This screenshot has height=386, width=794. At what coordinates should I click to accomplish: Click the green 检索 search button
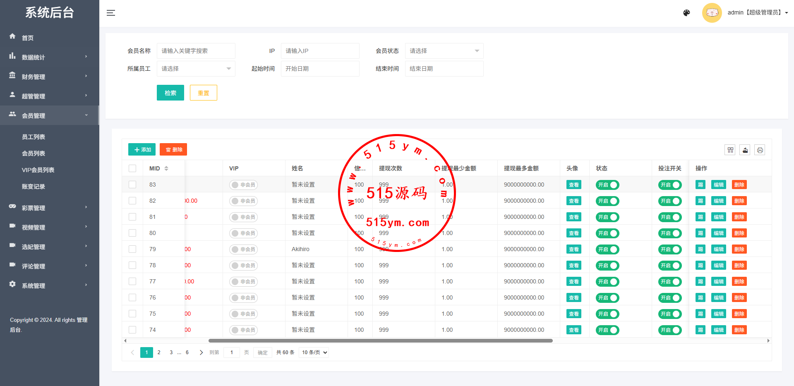(x=170, y=93)
